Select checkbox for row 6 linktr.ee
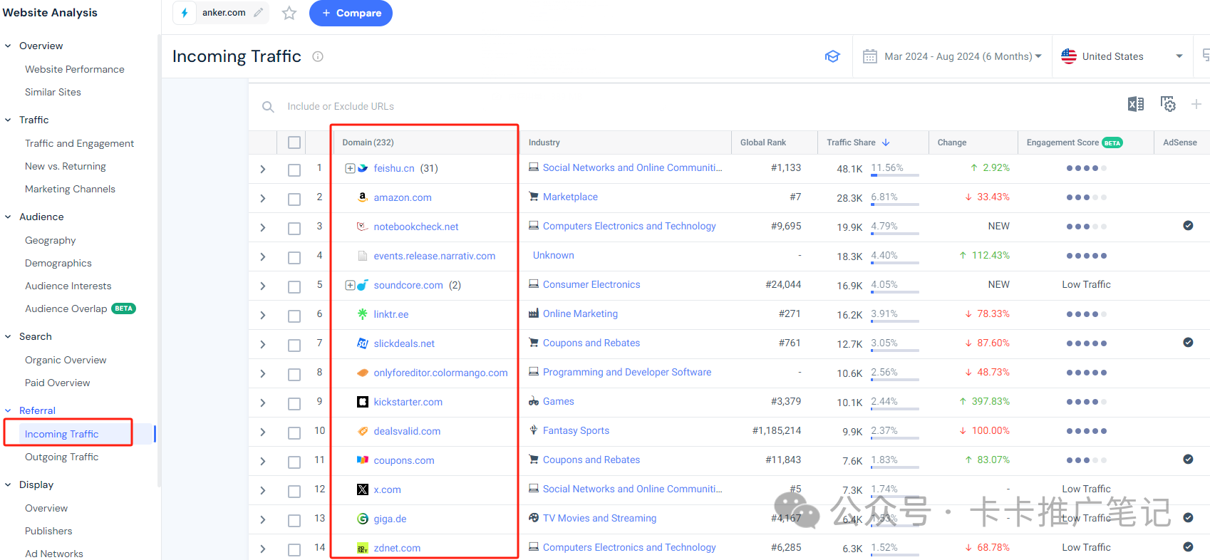 pyautogui.click(x=294, y=316)
